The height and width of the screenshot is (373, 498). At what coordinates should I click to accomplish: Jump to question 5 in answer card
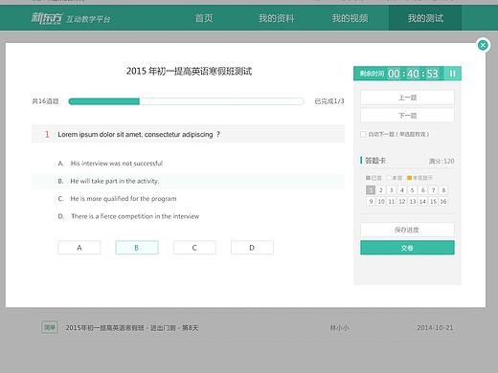coord(413,190)
